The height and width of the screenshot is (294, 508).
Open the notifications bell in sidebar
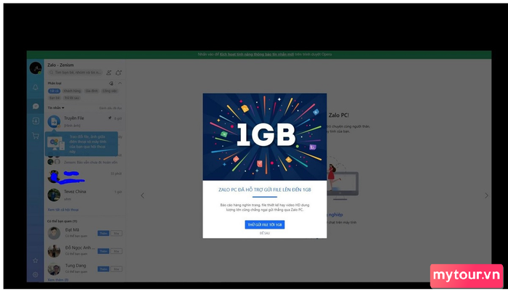point(36,87)
